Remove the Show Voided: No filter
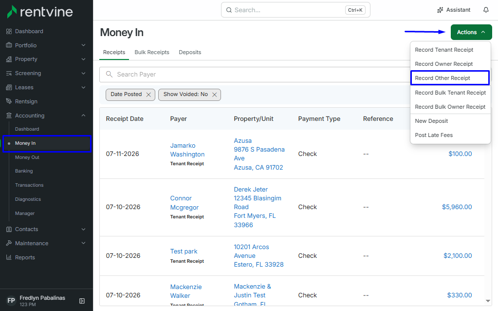498x311 pixels. pyautogui.click(x=214, y=95)
